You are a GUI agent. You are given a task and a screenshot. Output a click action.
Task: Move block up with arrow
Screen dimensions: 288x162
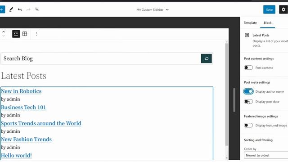4,32
